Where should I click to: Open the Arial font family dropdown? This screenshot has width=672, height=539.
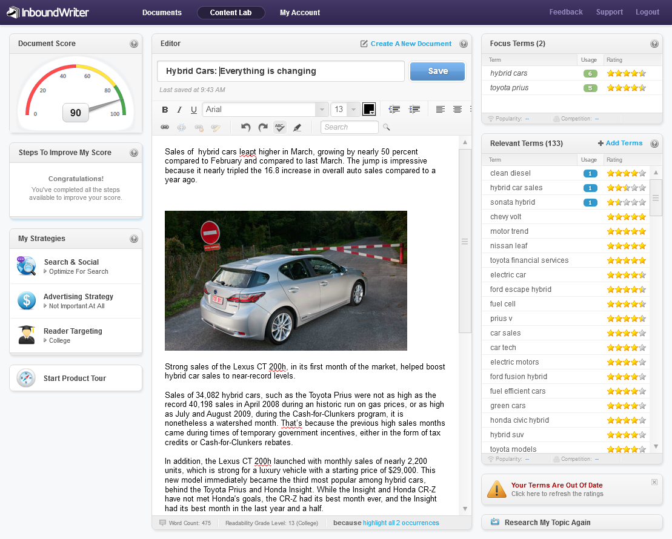point(322,110)
